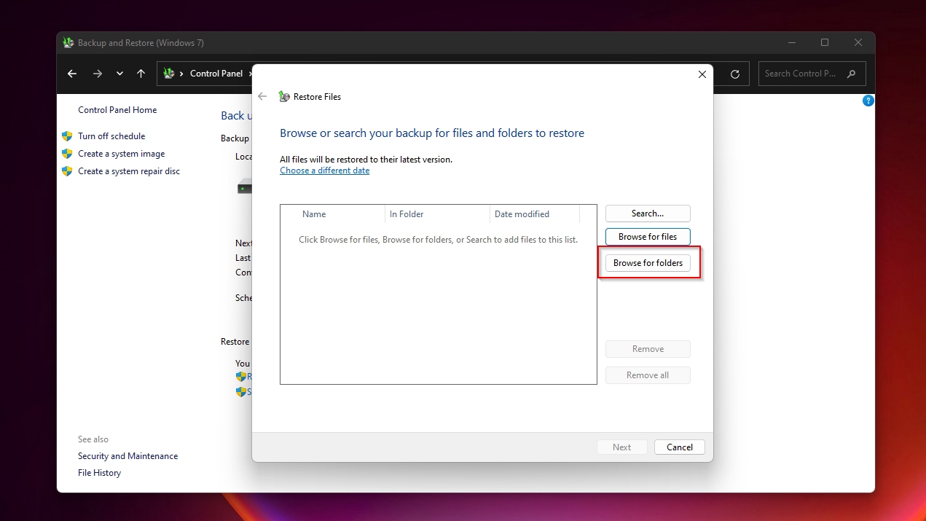Click the text about restoring latest versions
Image resolution: width=926 pixels, height=521 pixels.
[366, 160]
